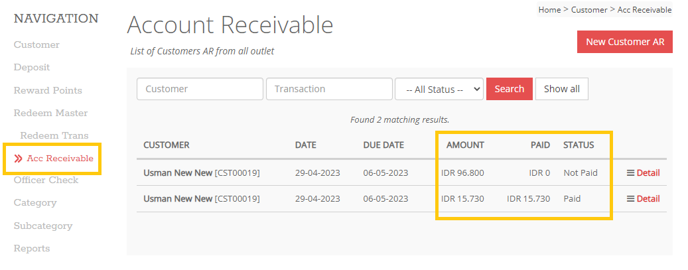This screenshot has width=688, height=270.
Task: Open Reward Points in the sidebar
Action: (x=48, y=90)
